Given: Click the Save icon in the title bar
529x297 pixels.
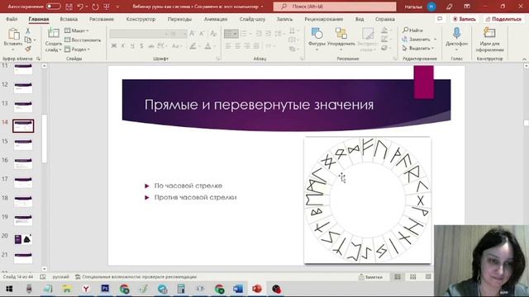Looking at the screenshot, I should (69, 7).
